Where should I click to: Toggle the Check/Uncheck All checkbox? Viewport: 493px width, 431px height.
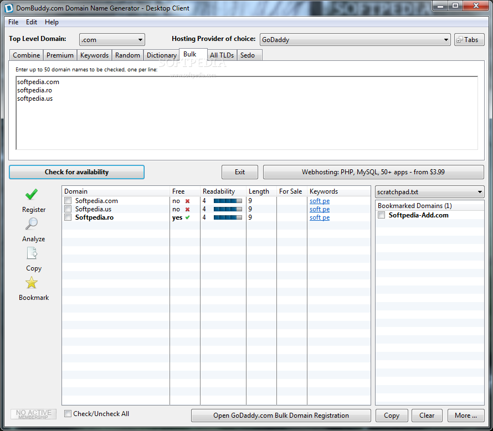pos(68,414)
